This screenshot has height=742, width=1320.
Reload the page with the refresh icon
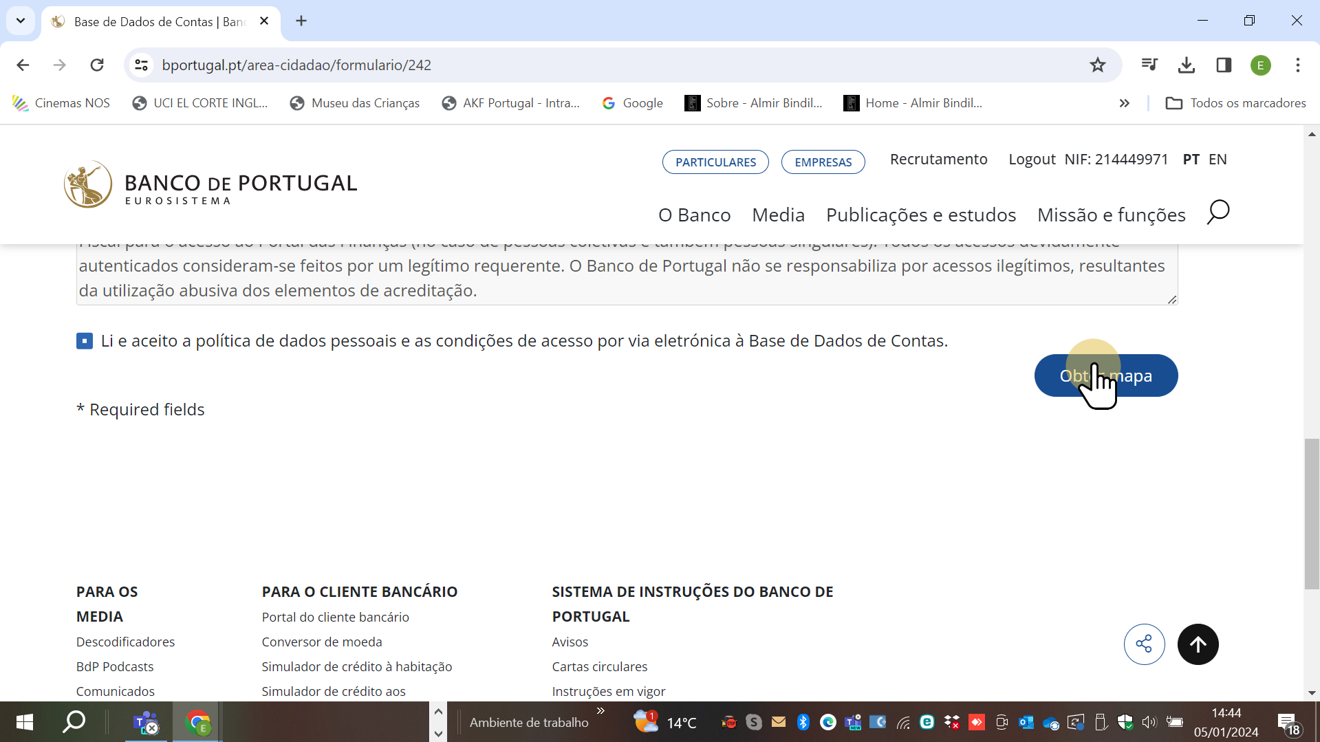click(x=97, y=65)
